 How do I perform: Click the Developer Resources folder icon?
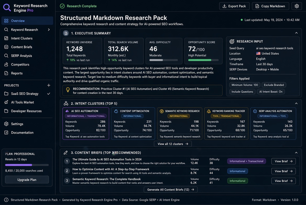[x=6, y=111]
